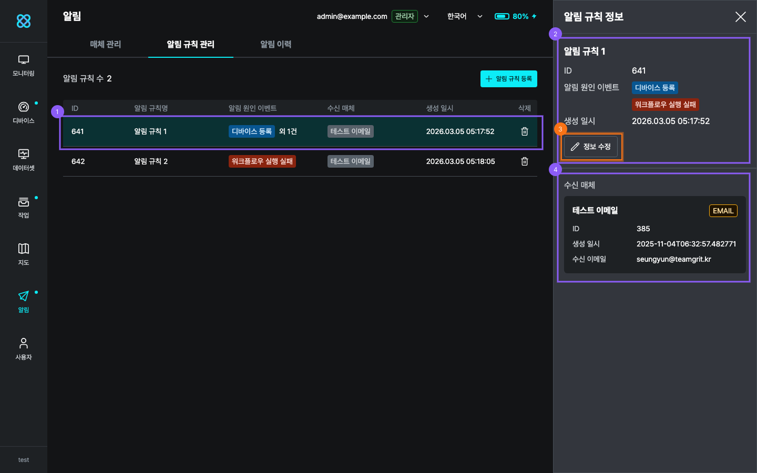Viewport: 757px width, 473px height.
Task: Select the 작업 sidebar icon
Action: point(24,207)
